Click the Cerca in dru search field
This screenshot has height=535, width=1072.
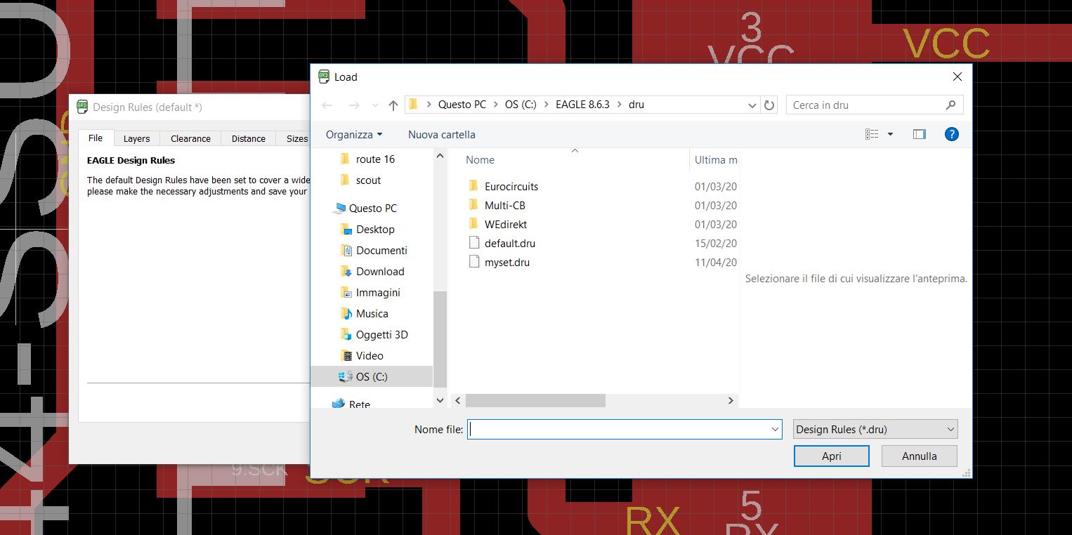pos(875,105)
